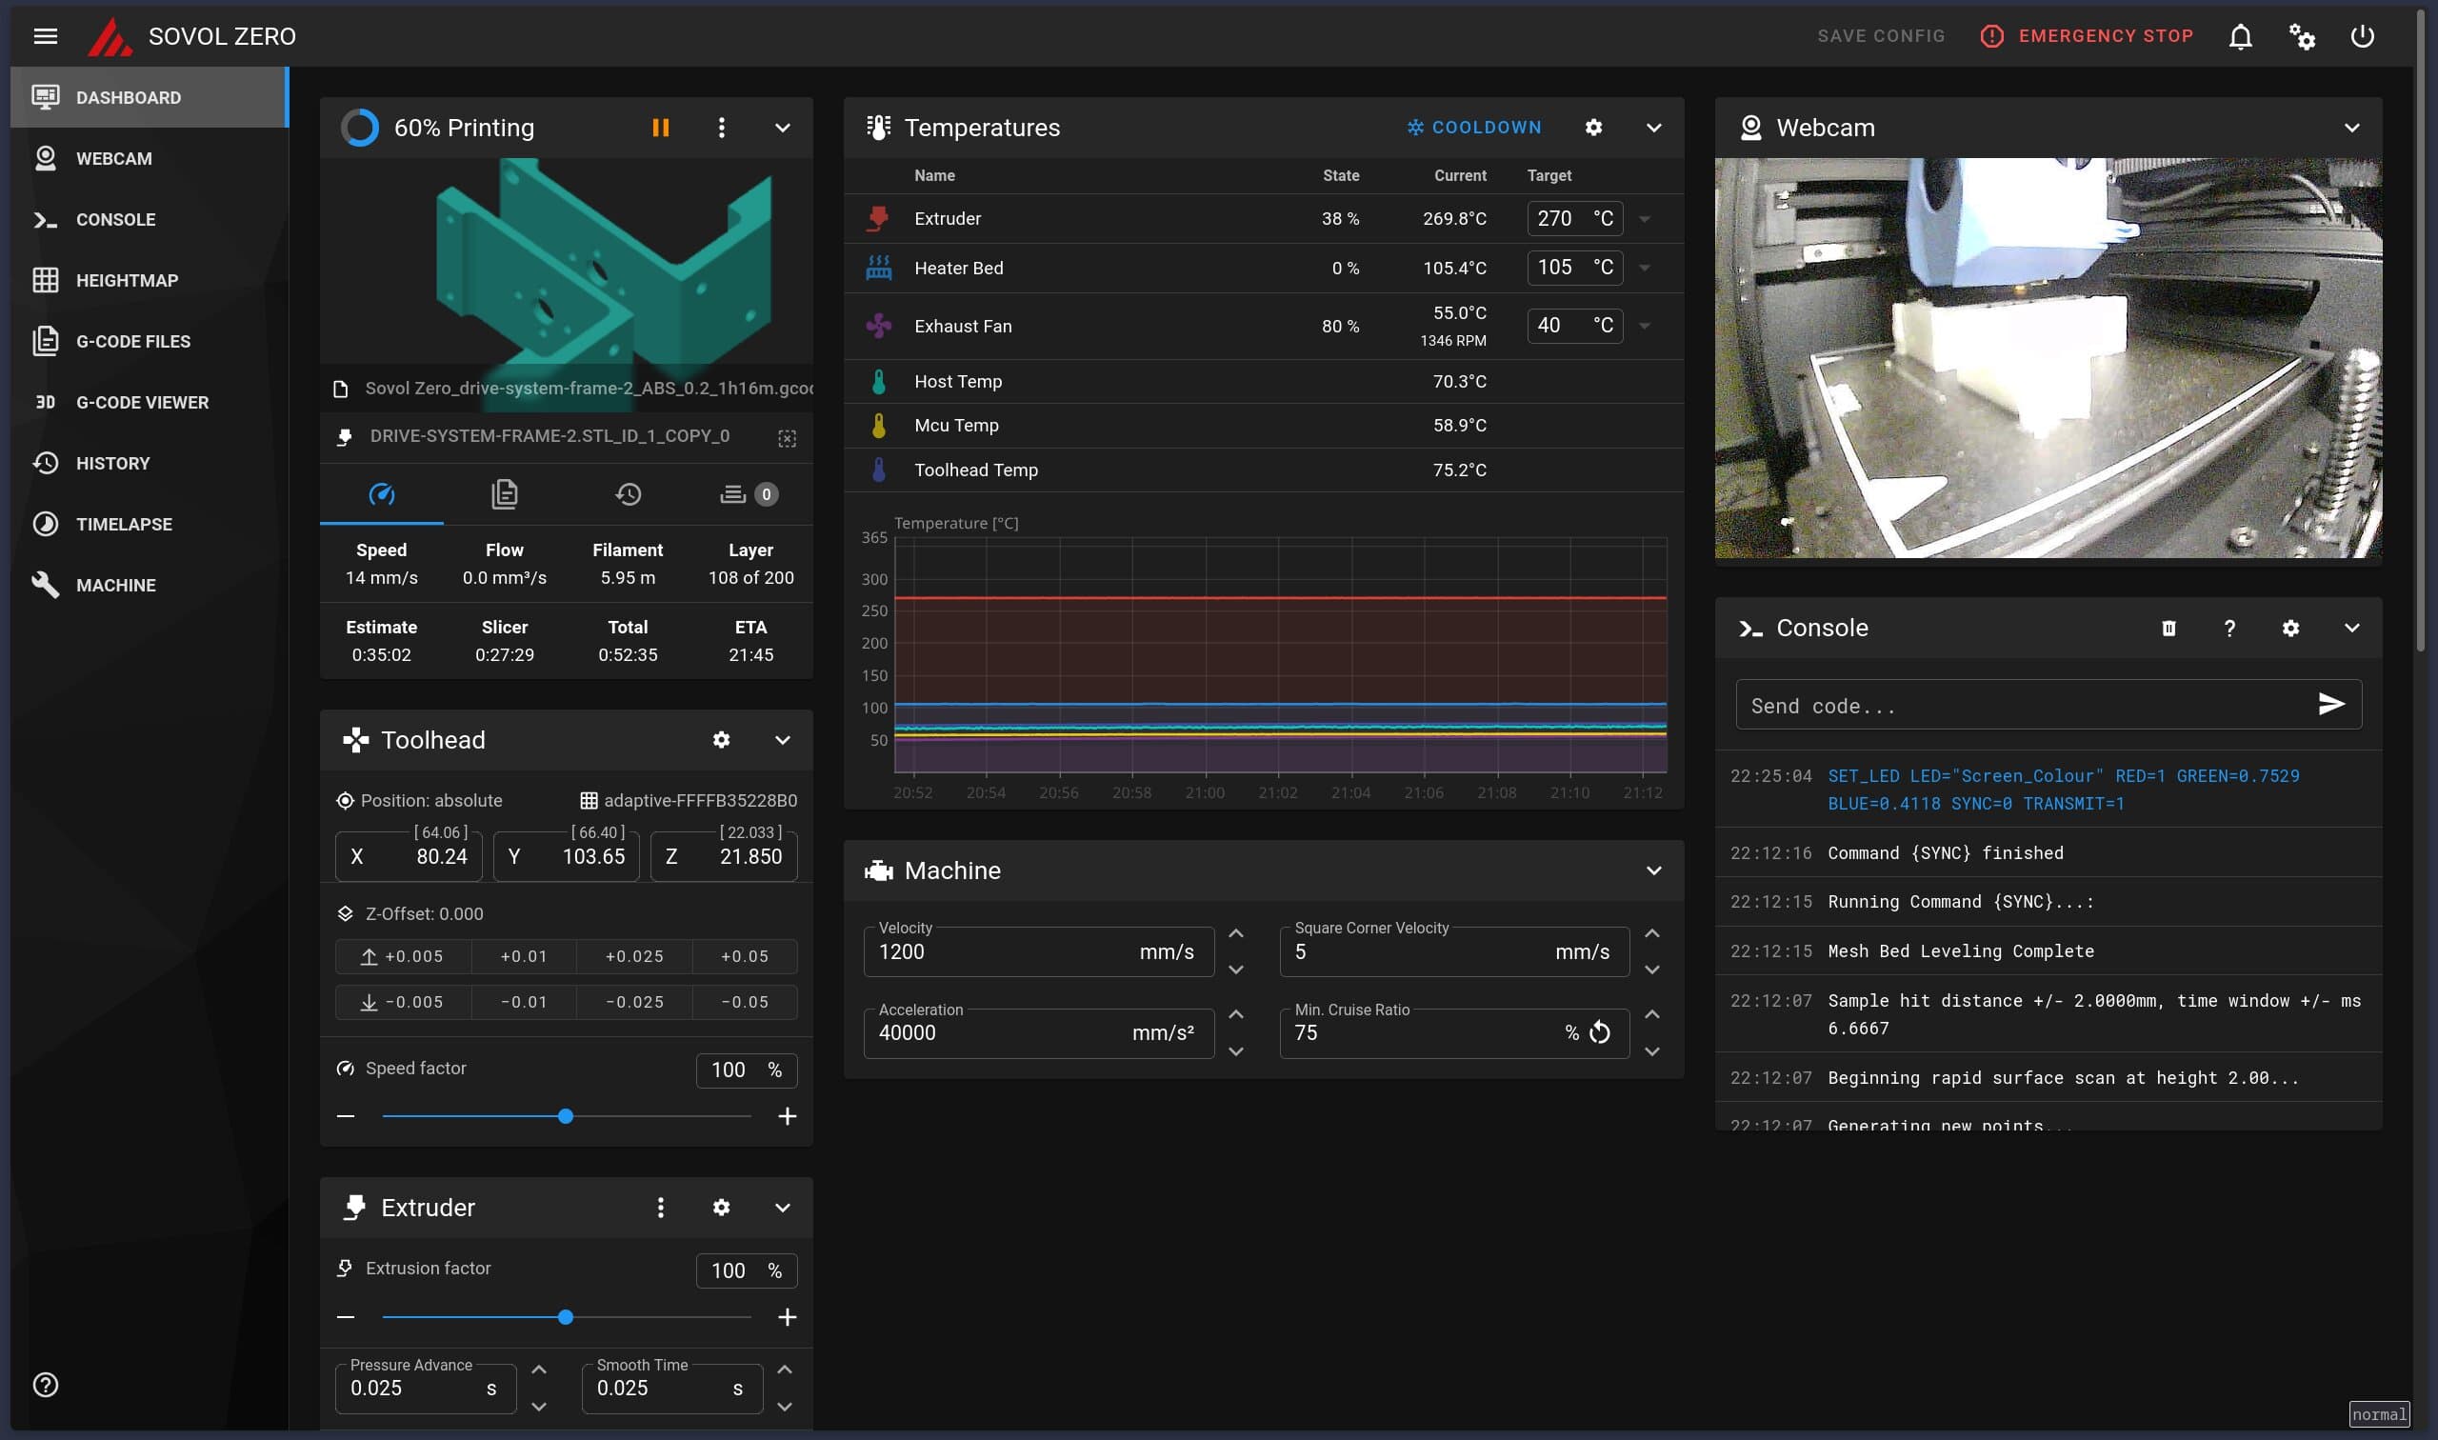Open Toolhead panel settings gear
The image size is (2438, 1440).
(x=721, y=739)
